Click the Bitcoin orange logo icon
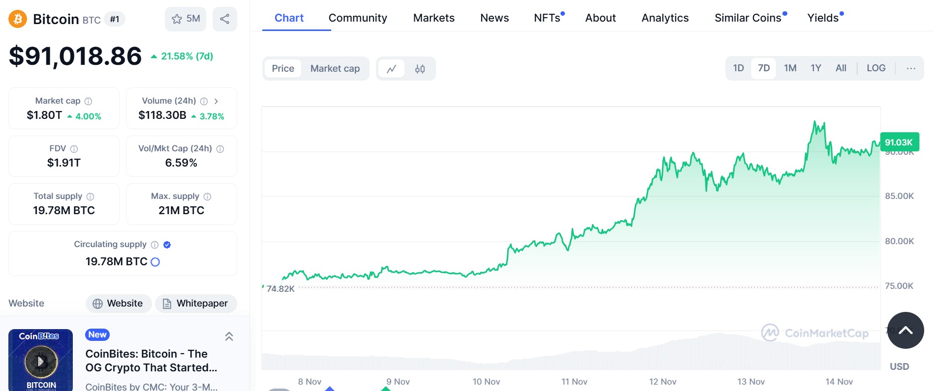Screen dimensions: 934x391 click(18, 19)
